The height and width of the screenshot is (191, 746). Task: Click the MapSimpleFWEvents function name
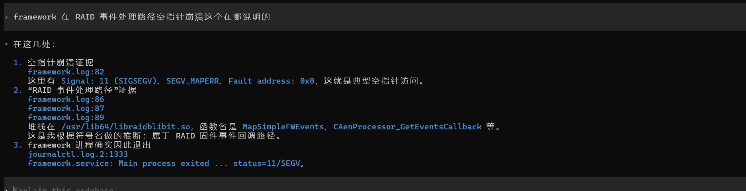[283, 127]
